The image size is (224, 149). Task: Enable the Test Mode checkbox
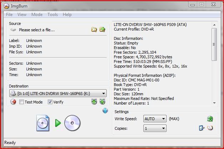(21, 102)
